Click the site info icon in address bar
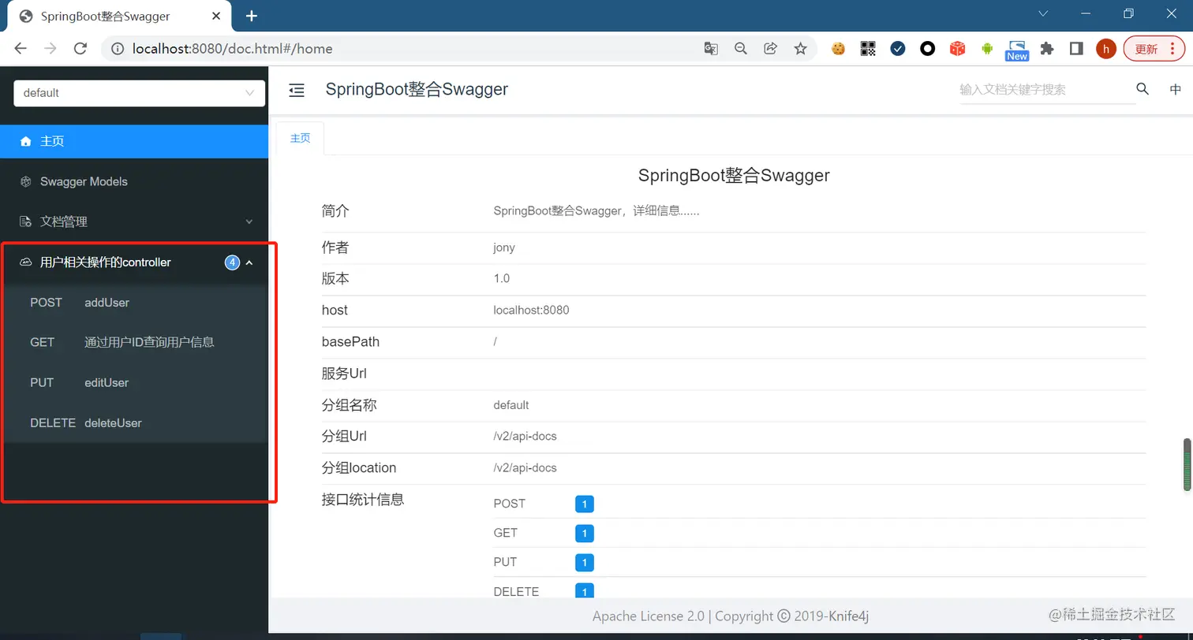This screenshot has height=640, width=1193. [x=118, y=49]
